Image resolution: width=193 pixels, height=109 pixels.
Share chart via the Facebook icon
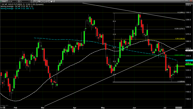54,2
